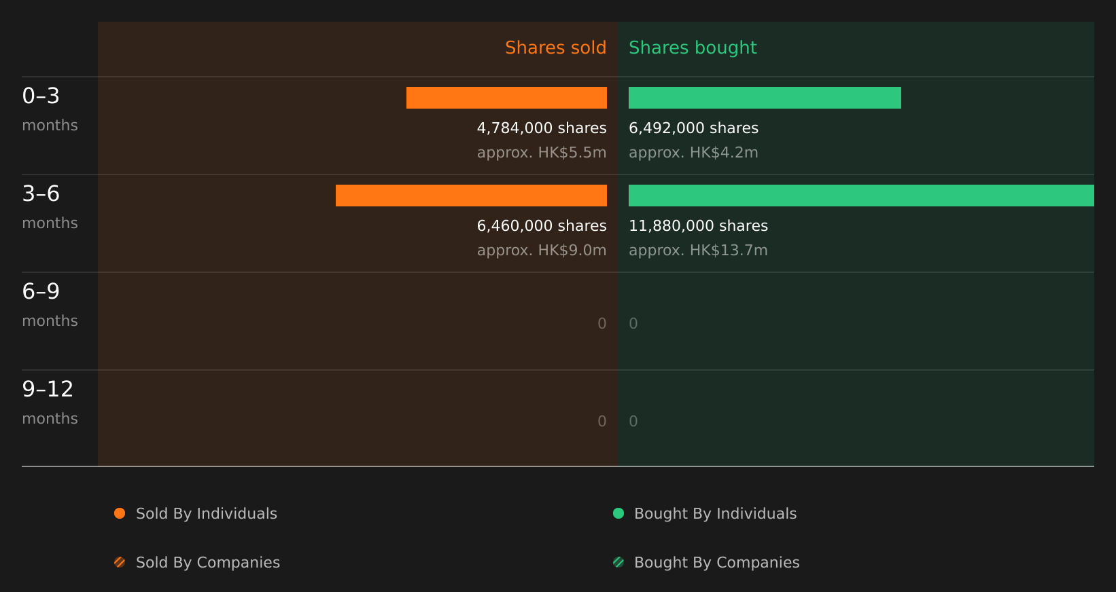Click the 6–9 months shares bought zero
Viewport: 1116px width, 592px height.
coord(633,324)
